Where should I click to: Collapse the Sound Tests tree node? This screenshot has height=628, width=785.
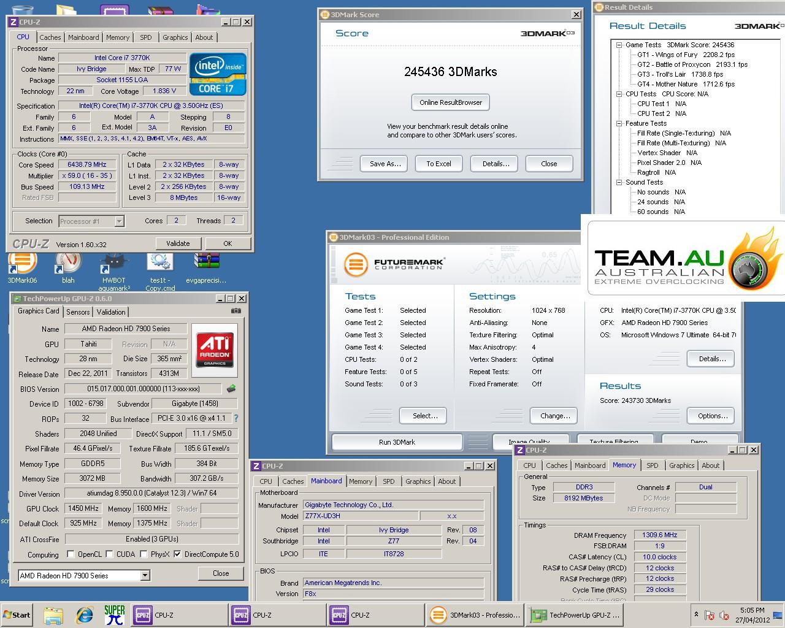[x=619, y=182]
